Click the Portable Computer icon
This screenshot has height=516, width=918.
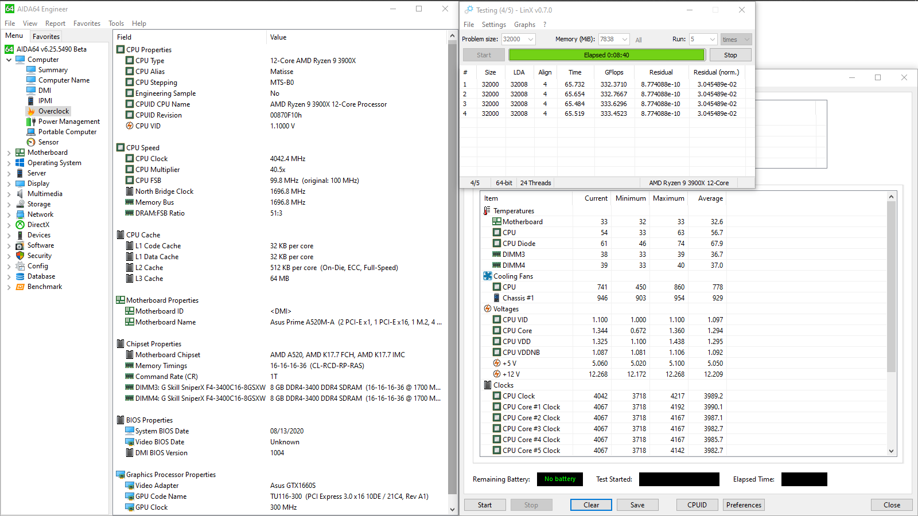31,132
